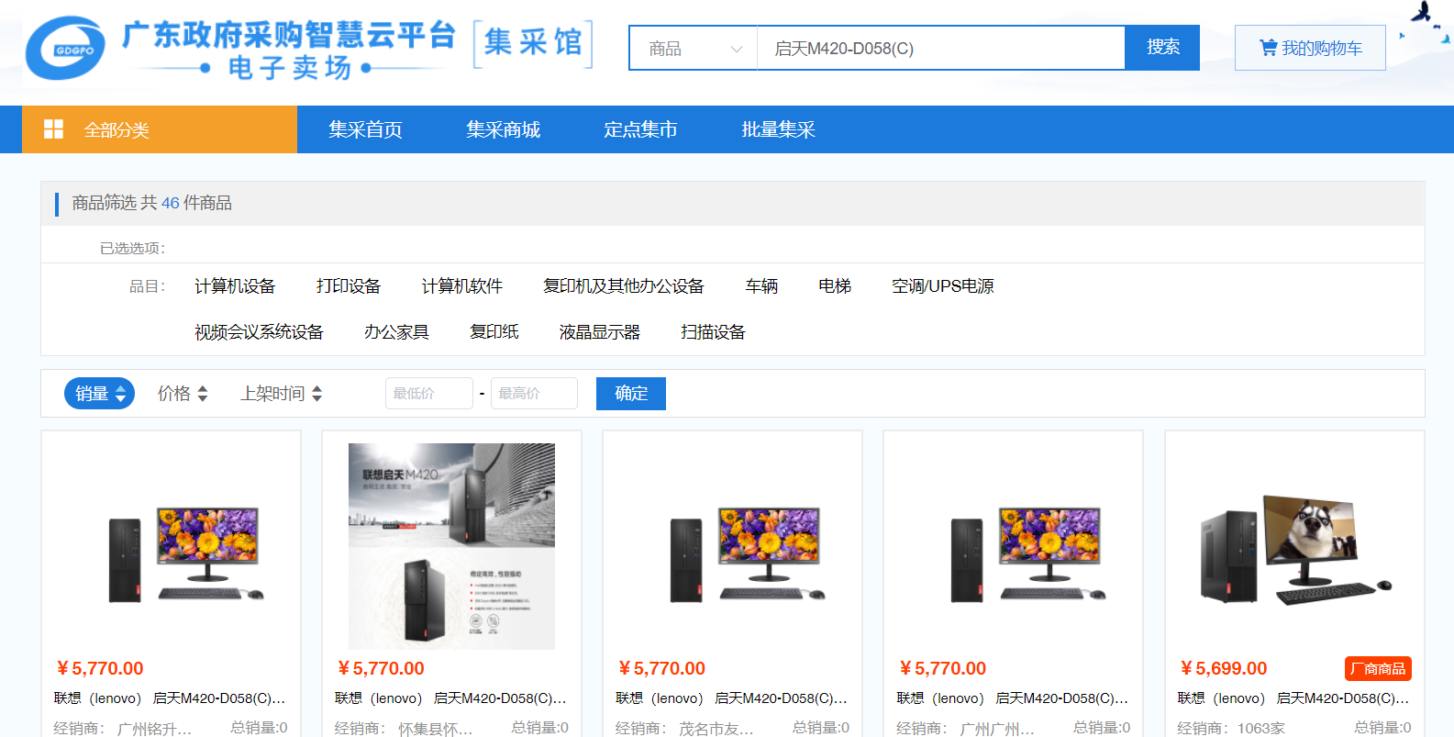Filter by 计算机设备 category
Image resolution: width=1454 pixels, height=737 pixels.
pyautogui.click(x=235, y=286)
